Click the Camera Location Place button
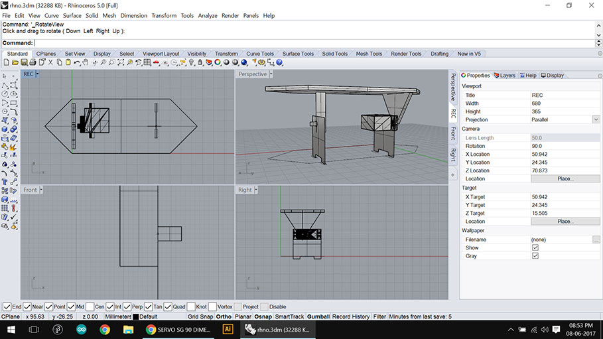The image size is (603, 339). point(565,178)
